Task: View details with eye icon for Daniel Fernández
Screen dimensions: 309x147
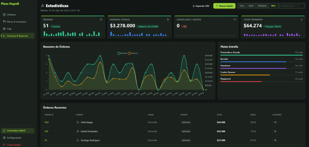Action: point(275,131)
